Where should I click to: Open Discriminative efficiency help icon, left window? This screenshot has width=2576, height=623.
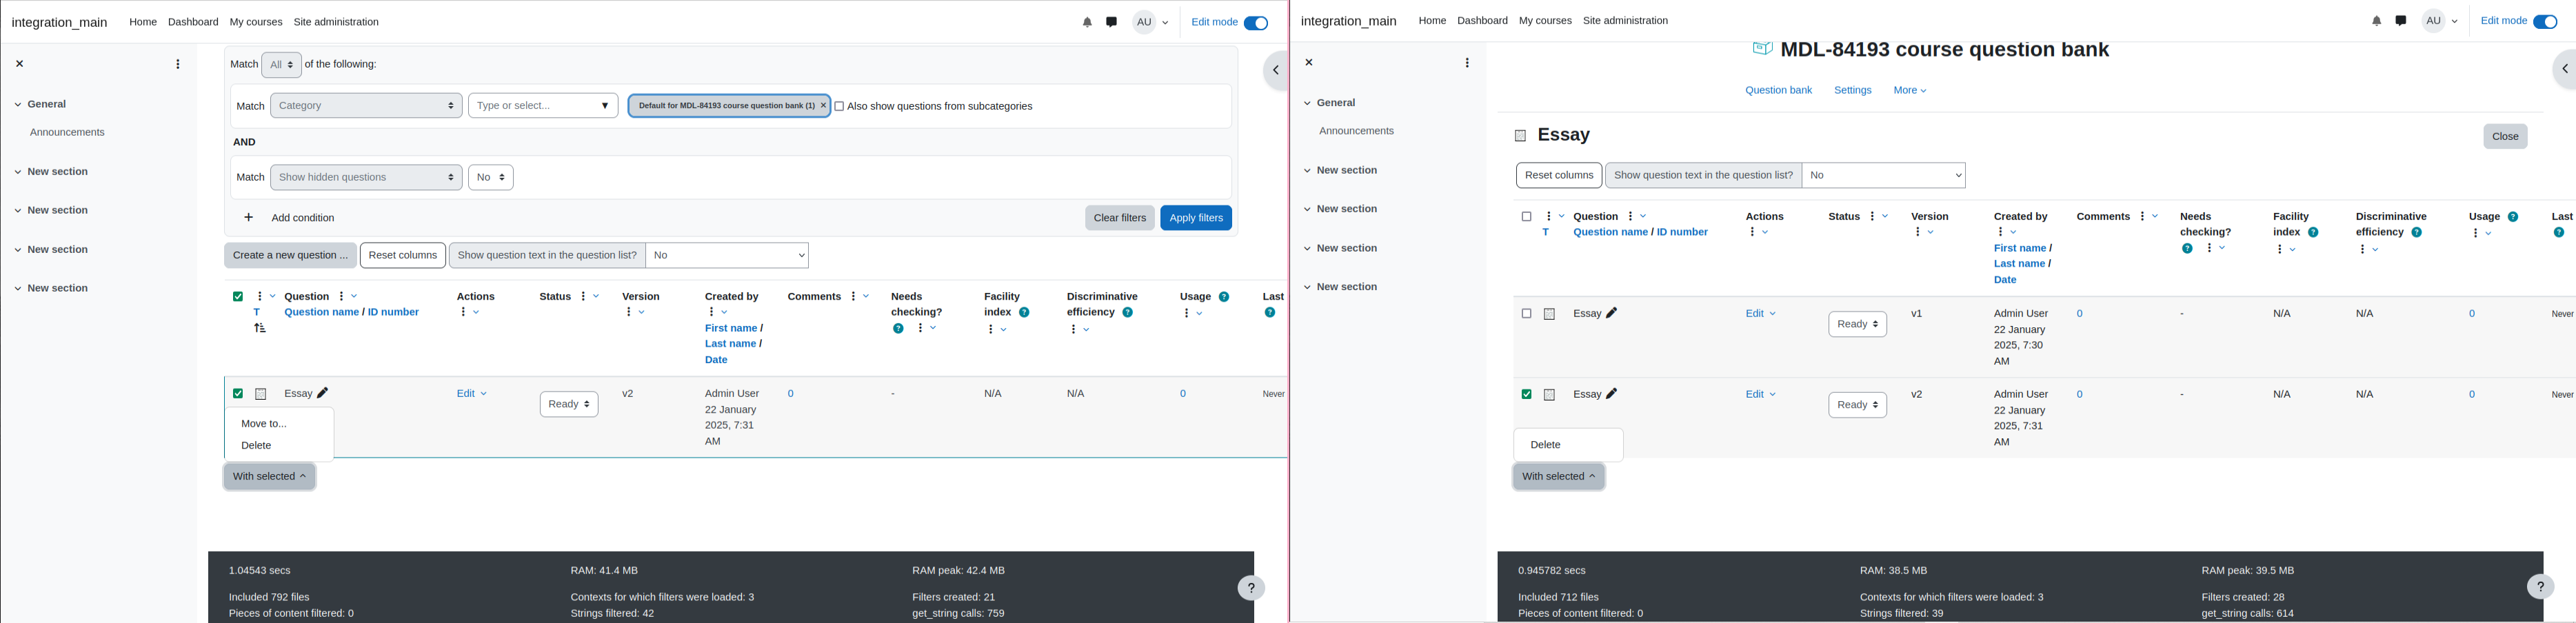point(1128,313)
